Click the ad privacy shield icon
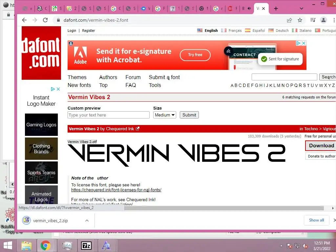Image resolution: width=336 pixels, height=252 pixels. pyautogui.click(x=71, y=44)
